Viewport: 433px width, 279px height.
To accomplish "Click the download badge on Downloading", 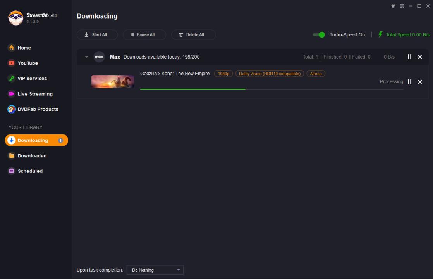I will [60, 140].
